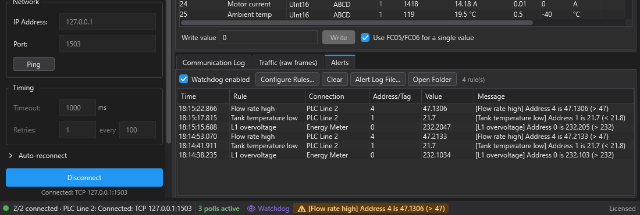Click the Flow rate high alert in status bar
The width and height of the screenshot is (640, 215).
[371, 209]
